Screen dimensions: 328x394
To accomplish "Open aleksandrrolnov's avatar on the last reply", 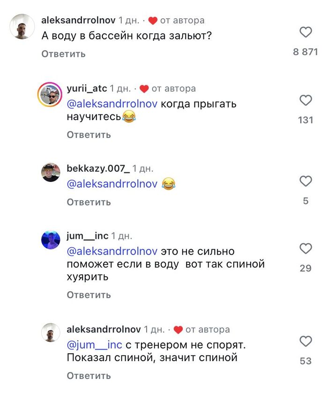I will pos(51,333).
